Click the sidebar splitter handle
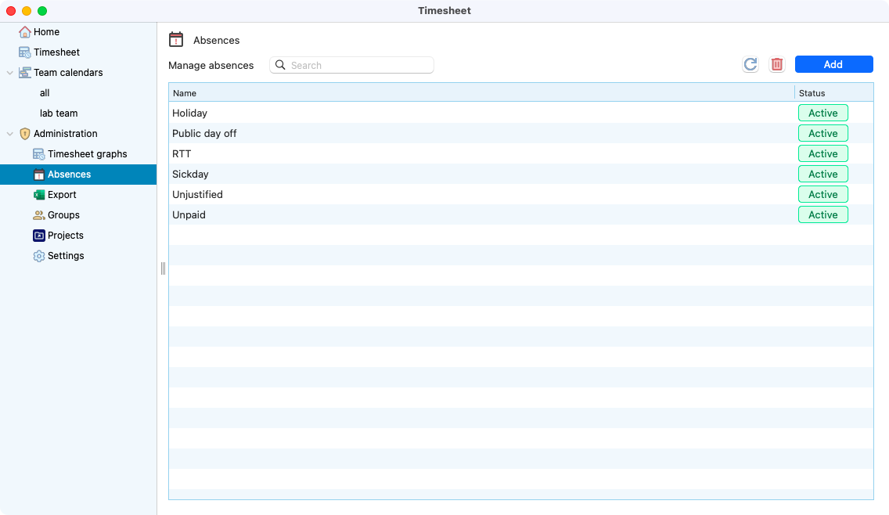 (163, 268)
